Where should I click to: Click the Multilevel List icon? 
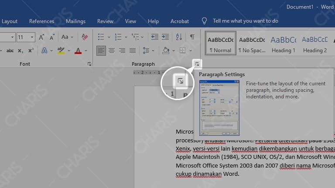click(135, 37)
